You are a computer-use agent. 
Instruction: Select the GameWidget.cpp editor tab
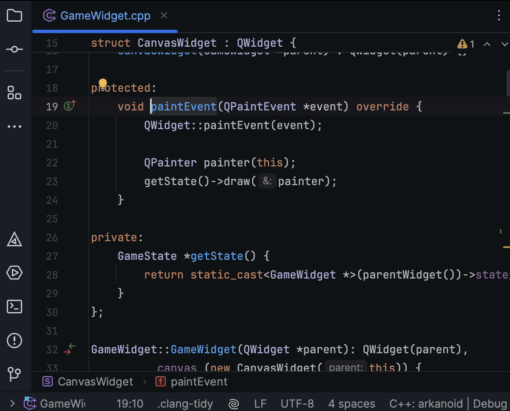point(105,16)
